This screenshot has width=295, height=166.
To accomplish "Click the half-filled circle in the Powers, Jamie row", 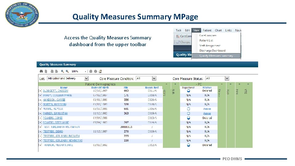I will 188,118.
